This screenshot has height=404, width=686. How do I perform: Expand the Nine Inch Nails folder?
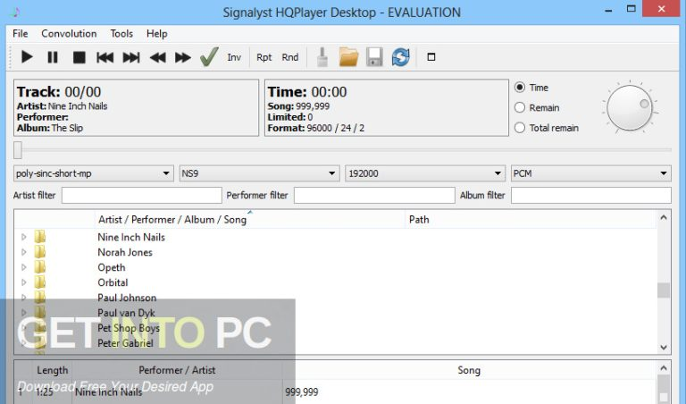click(x=24, y=237)
